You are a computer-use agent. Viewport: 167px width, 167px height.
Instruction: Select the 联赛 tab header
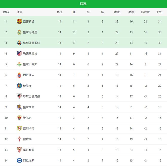click(83, 4)
